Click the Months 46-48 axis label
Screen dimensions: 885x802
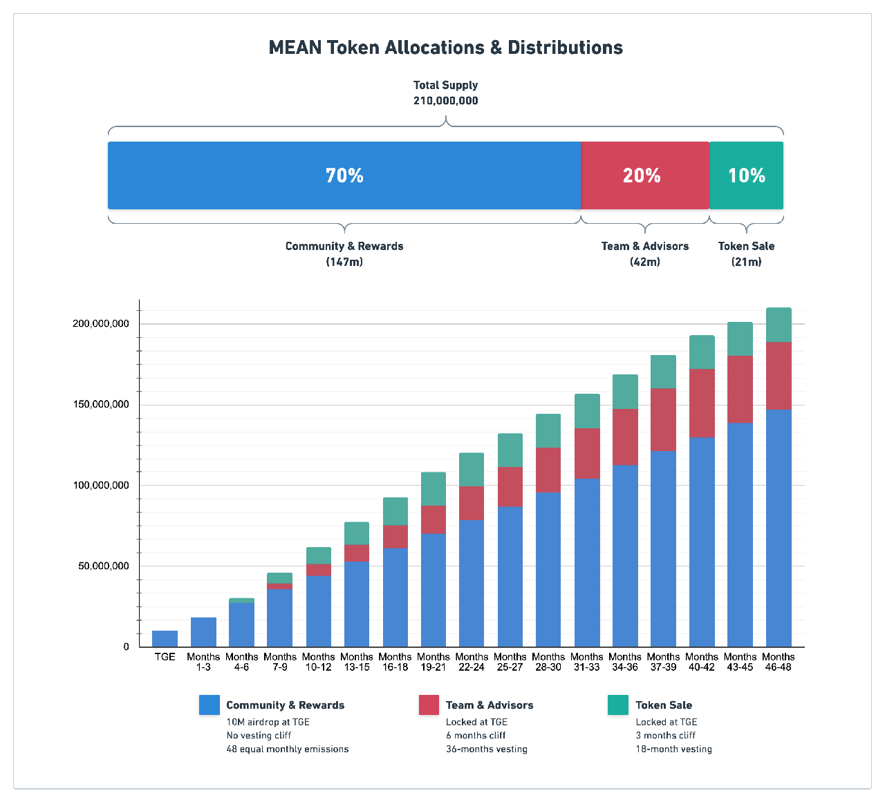[x=779, y=662]
